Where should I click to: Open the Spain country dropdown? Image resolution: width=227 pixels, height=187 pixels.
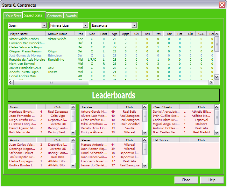(x=44, y=25)
